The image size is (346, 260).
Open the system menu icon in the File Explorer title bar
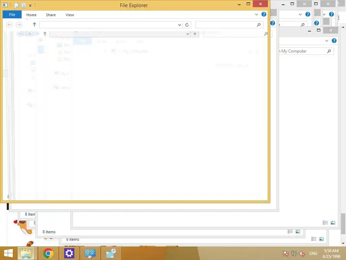5,5
